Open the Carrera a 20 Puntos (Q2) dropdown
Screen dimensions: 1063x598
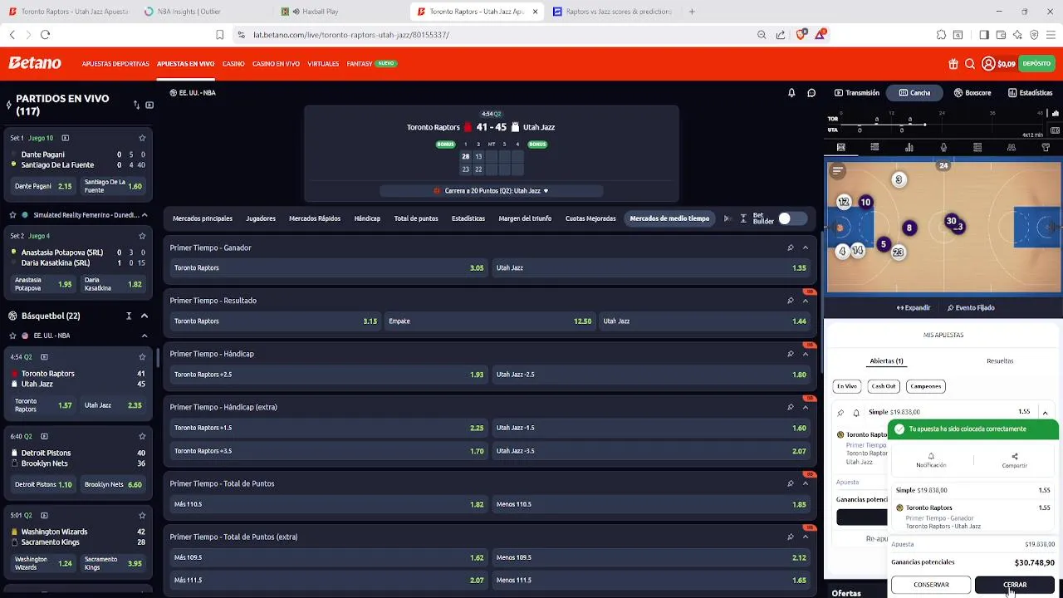(x=492, y=191)
